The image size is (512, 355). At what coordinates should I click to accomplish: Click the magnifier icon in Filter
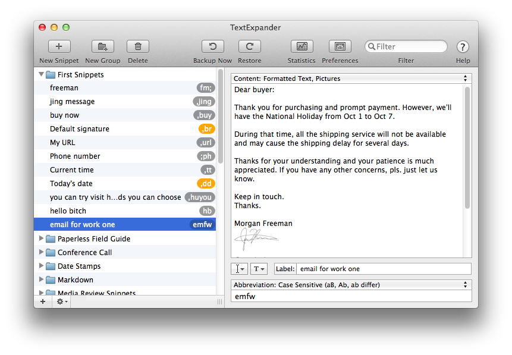point(371,47)
